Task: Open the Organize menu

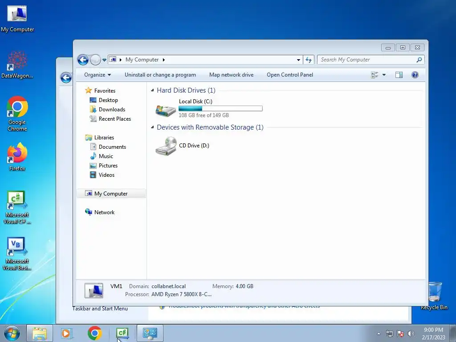Action: pos(98,75)
